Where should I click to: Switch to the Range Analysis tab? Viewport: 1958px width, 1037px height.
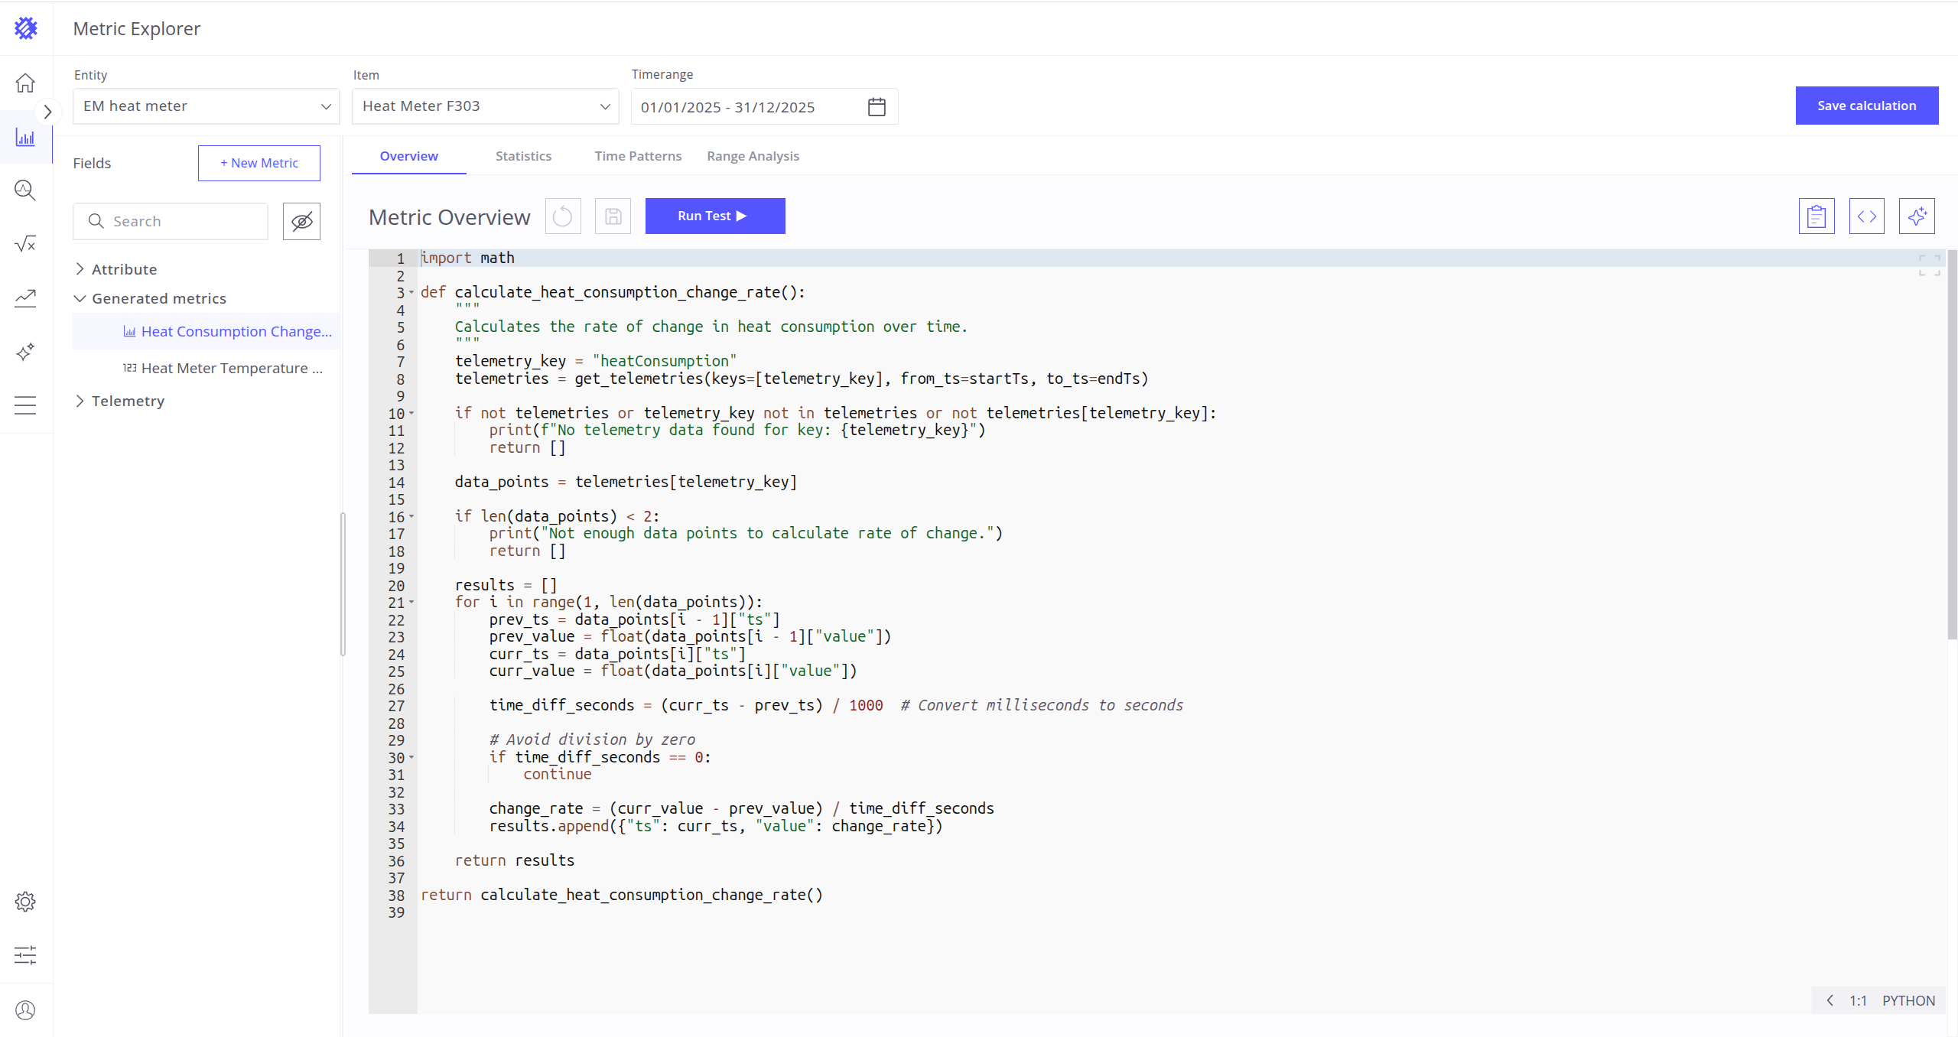click(x=753, y=156)
